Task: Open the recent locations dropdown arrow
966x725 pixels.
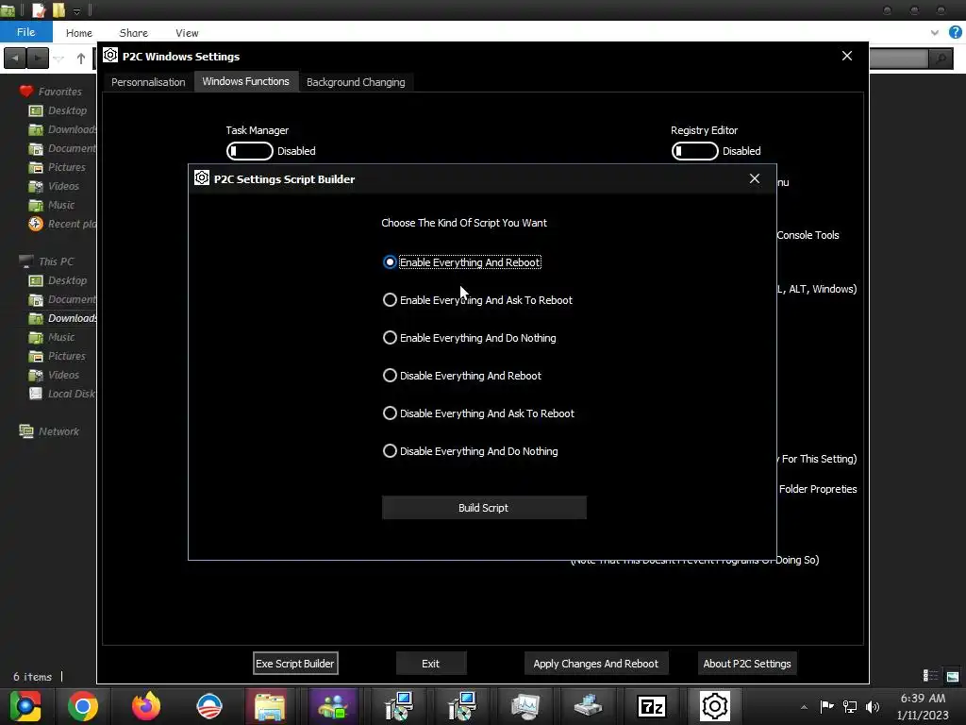Action: tap(59, 59)
